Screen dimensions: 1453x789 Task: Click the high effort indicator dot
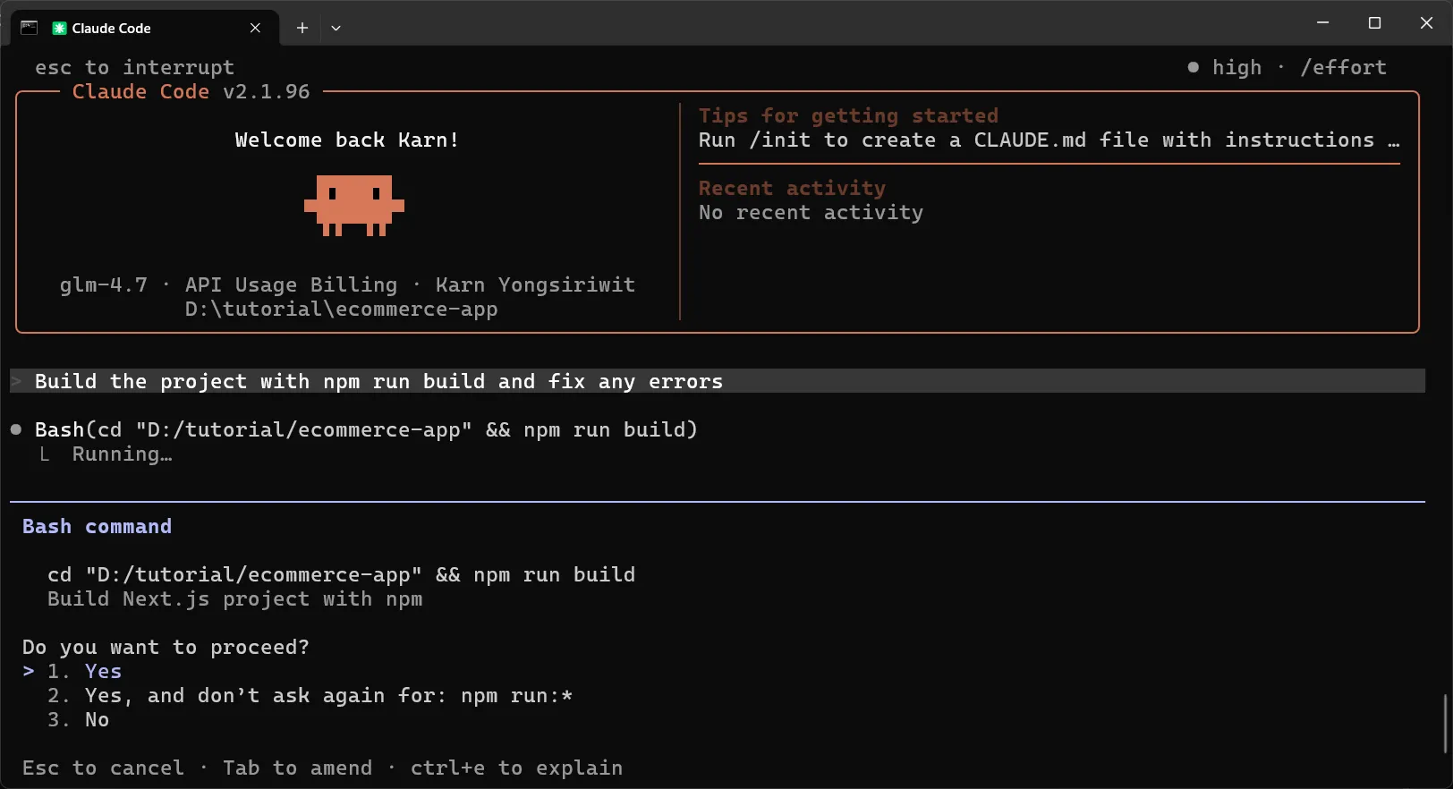tap(1193, 67)
